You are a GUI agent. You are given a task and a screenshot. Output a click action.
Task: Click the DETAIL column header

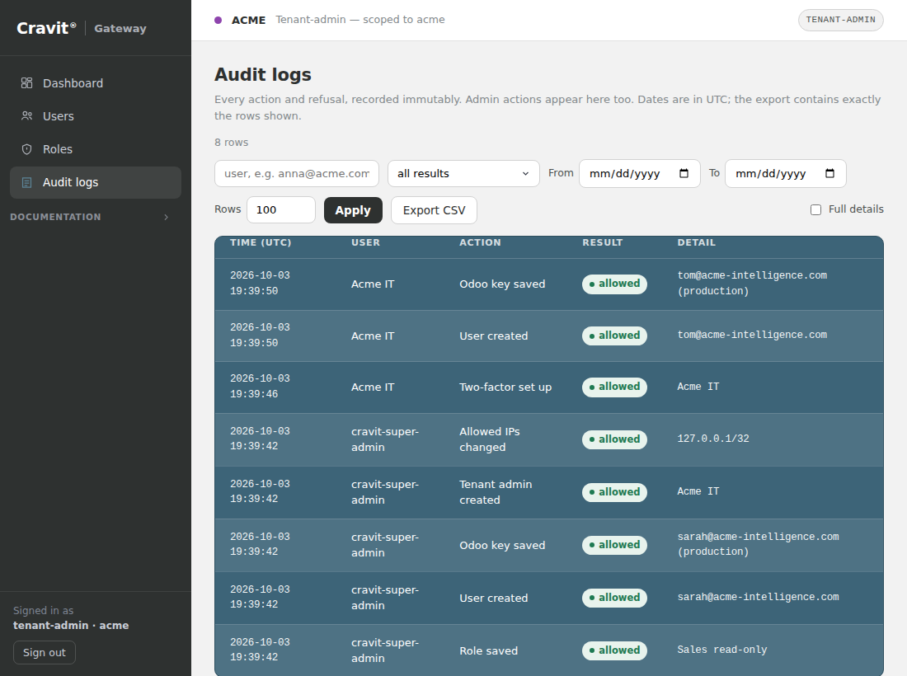697,243
